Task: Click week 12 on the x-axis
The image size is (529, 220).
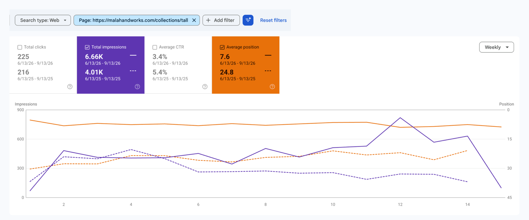Action: click(400, 204)
